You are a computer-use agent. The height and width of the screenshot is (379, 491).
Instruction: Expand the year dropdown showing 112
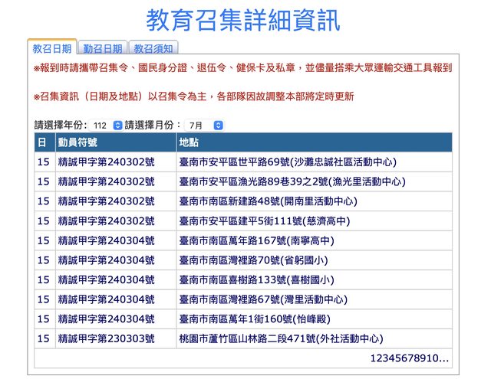tap(107, 125)
